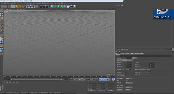This screenshot has width=174, height=94.
Task: Open the project scale units dropdown
Action: tap(135, 58)
